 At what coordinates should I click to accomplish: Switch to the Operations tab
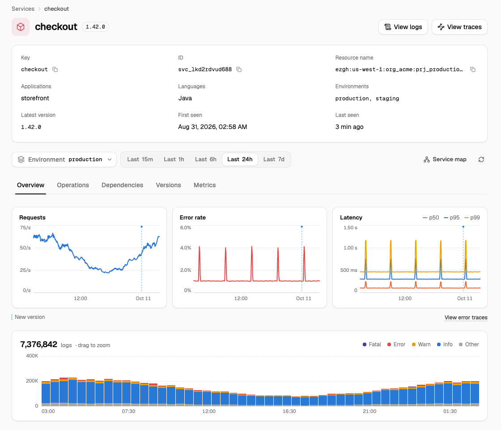click(x=73, y=185)
